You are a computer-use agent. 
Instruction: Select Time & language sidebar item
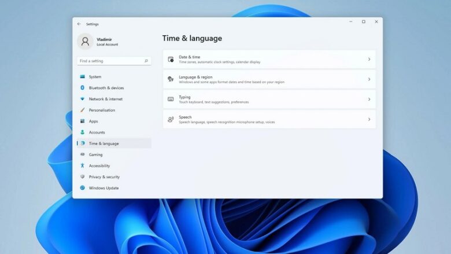(x=114, y=143)
